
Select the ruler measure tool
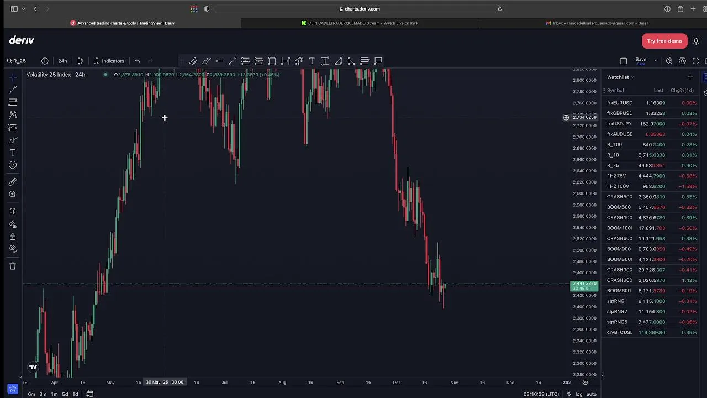[x=13, y=181]
